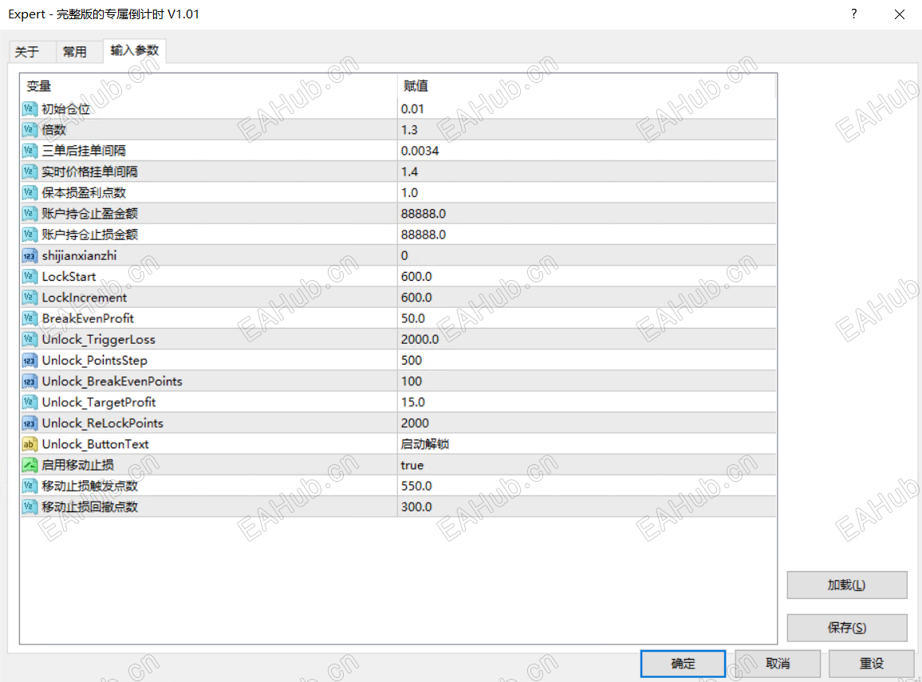
Task: Click the boolean icon beside 启用移动止损
Action: click(x=30, y=465)
